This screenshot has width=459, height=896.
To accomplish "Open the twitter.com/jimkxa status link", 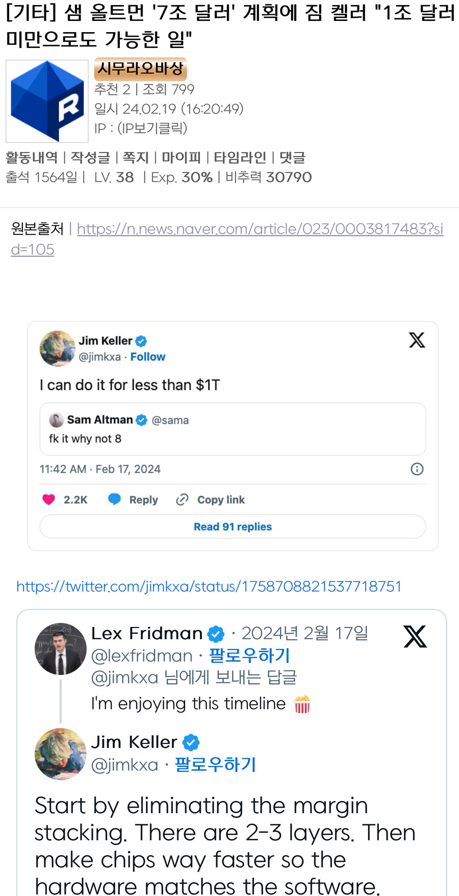I will pos(209,586).
